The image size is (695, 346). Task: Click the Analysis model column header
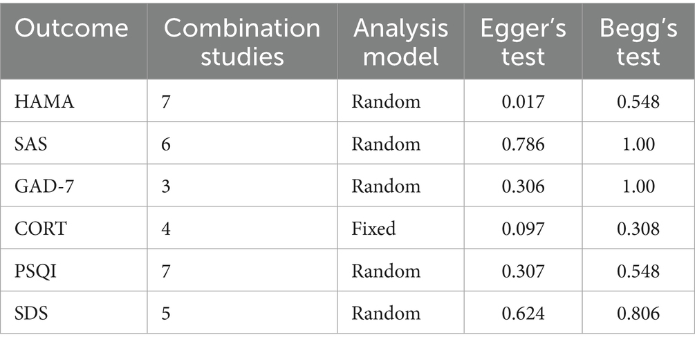400,41
